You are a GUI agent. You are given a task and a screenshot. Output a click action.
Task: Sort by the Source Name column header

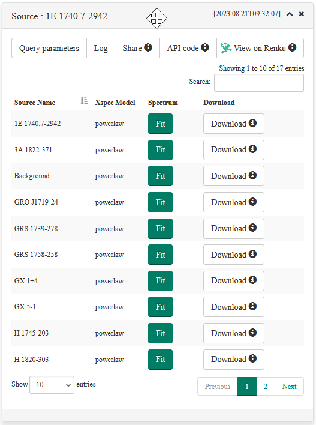pos(35,103)
